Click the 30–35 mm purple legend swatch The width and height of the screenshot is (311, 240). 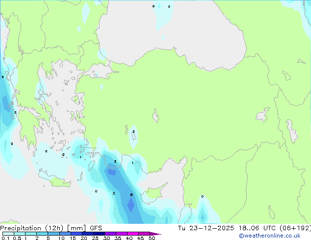click(x=110, y=234)
